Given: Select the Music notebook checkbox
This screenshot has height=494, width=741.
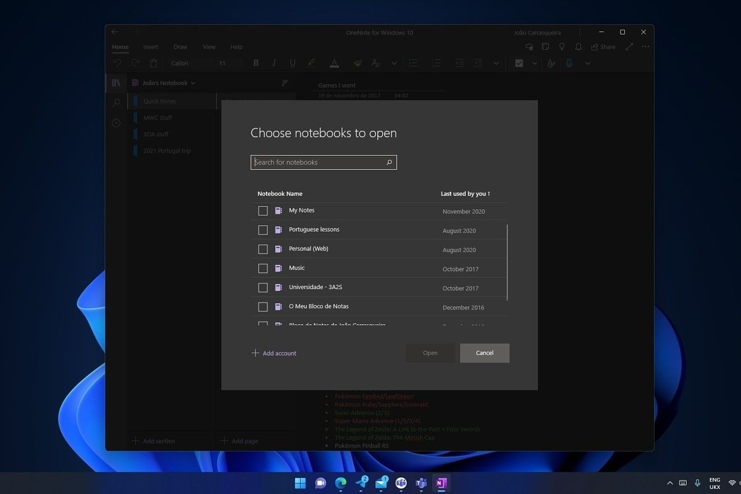Looking at the screenshot, I should [x=263, y=269].
